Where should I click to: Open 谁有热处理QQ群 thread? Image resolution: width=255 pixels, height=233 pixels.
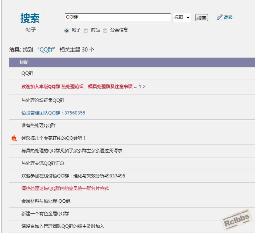[38, 125]
